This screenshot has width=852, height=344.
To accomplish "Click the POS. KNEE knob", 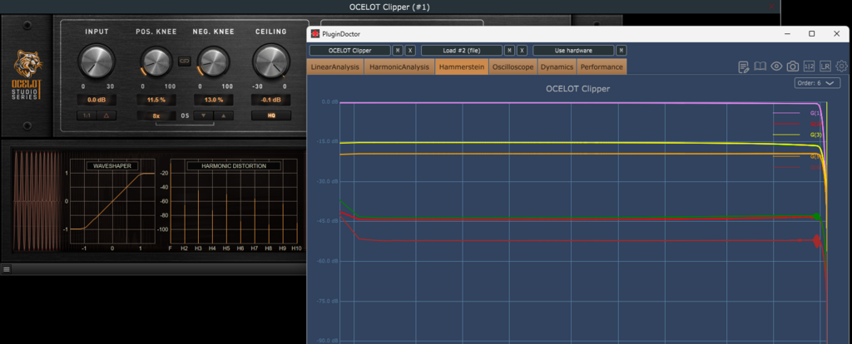I will tap(156, 61).
